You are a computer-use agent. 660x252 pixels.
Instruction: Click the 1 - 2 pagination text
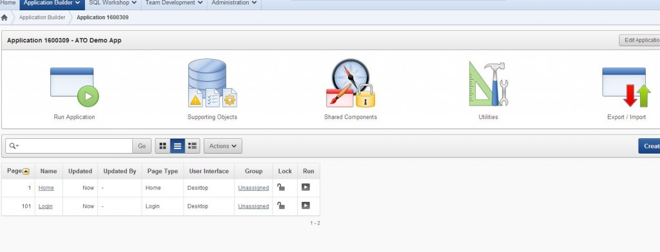coord(315,223)
